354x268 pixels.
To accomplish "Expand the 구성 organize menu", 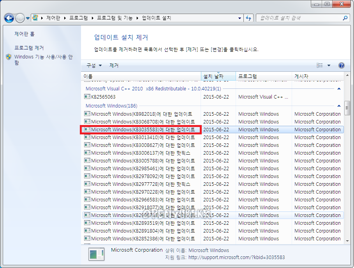I will pos(94,65).
